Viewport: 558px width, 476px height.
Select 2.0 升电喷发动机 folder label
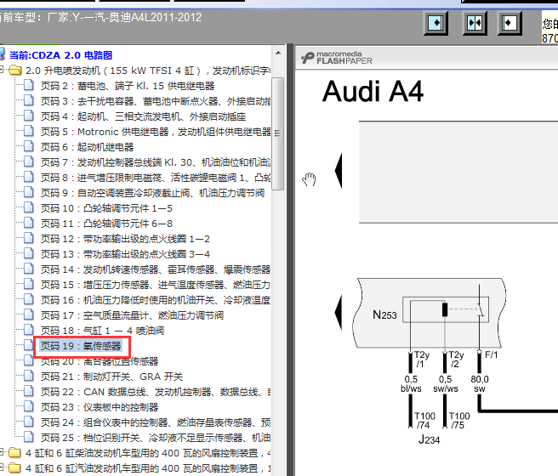tap(148, 71)
